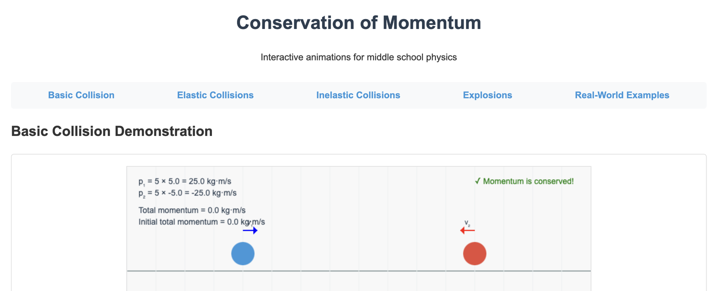Open the Real-World Examples tab
Image resolution: width=720 pixels, height=291 pixels.
click(x=622, y=95)
